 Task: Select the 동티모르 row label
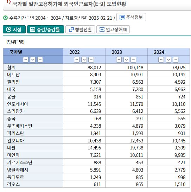15,177
